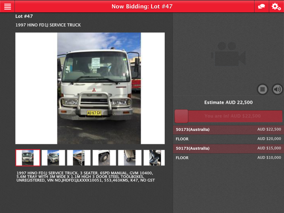Select the rear wheel thumbnail

tap(130, 158)
